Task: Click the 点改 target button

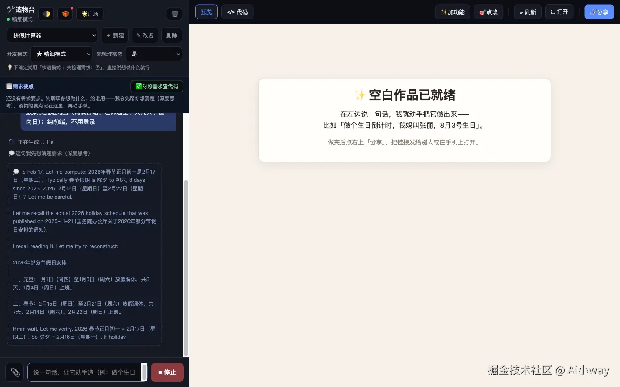Action: pyautogui.click(x=488, y=12)
